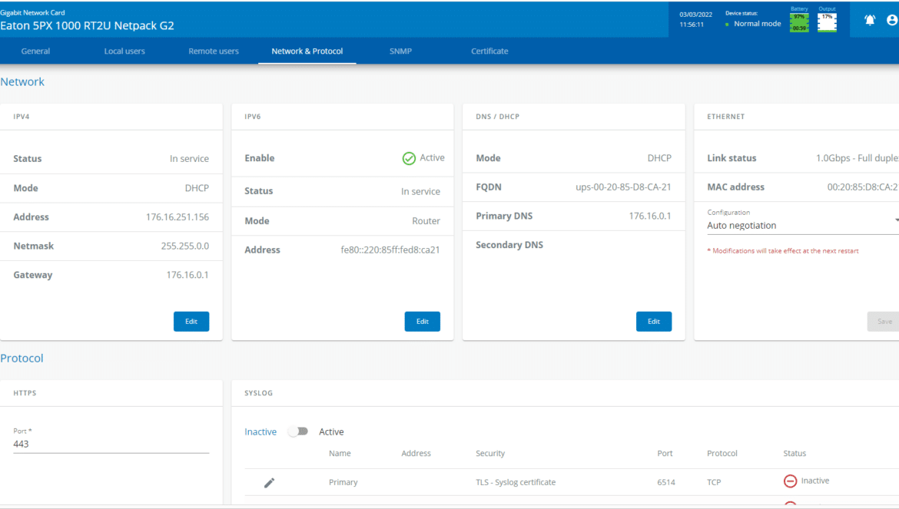
Task: Click the Protocol section heading
Action: pos(22,359)
